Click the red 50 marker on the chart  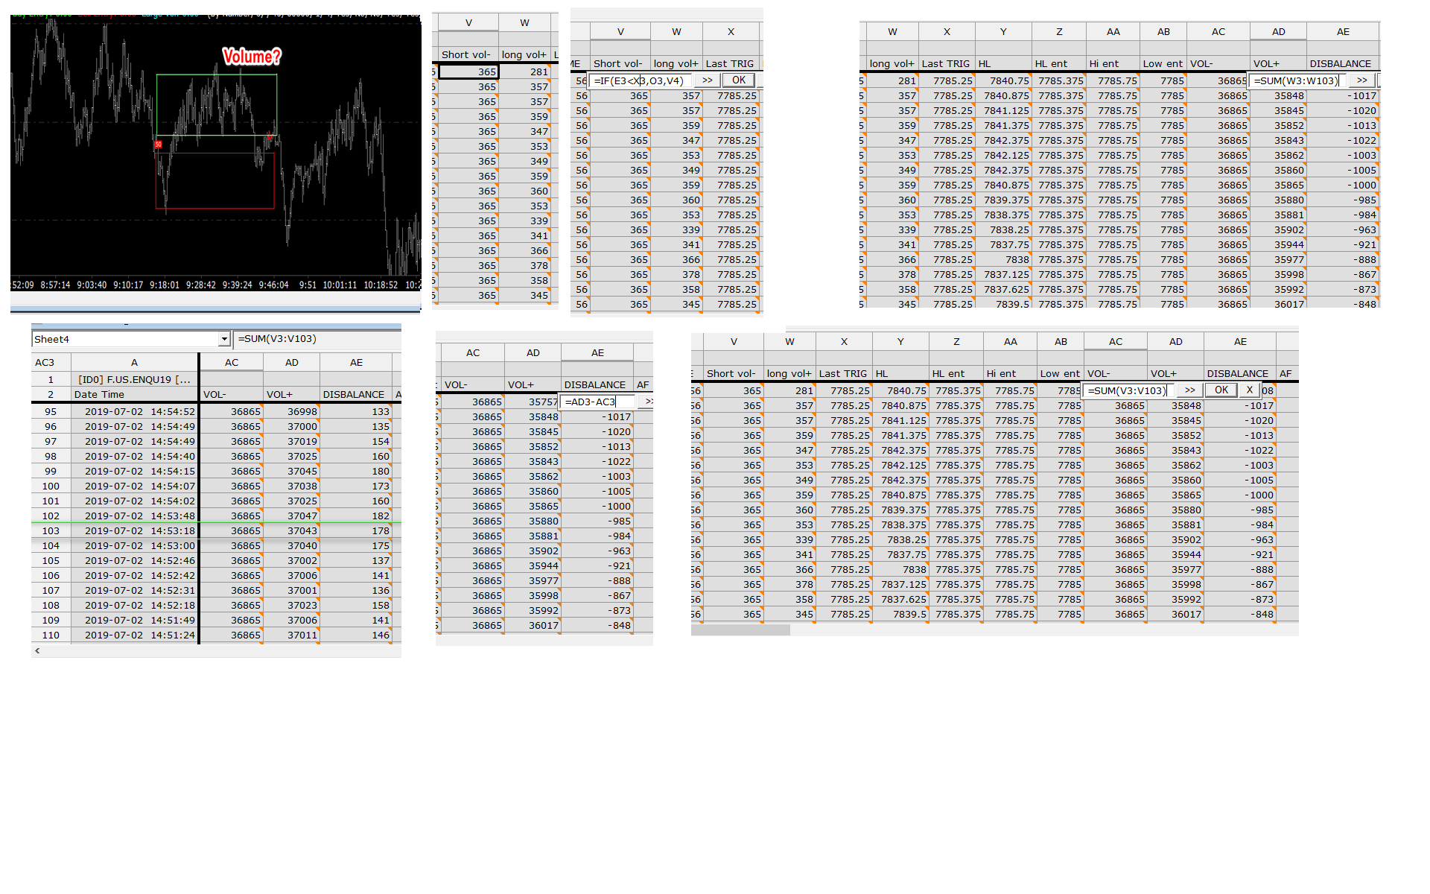pos(158,145)
